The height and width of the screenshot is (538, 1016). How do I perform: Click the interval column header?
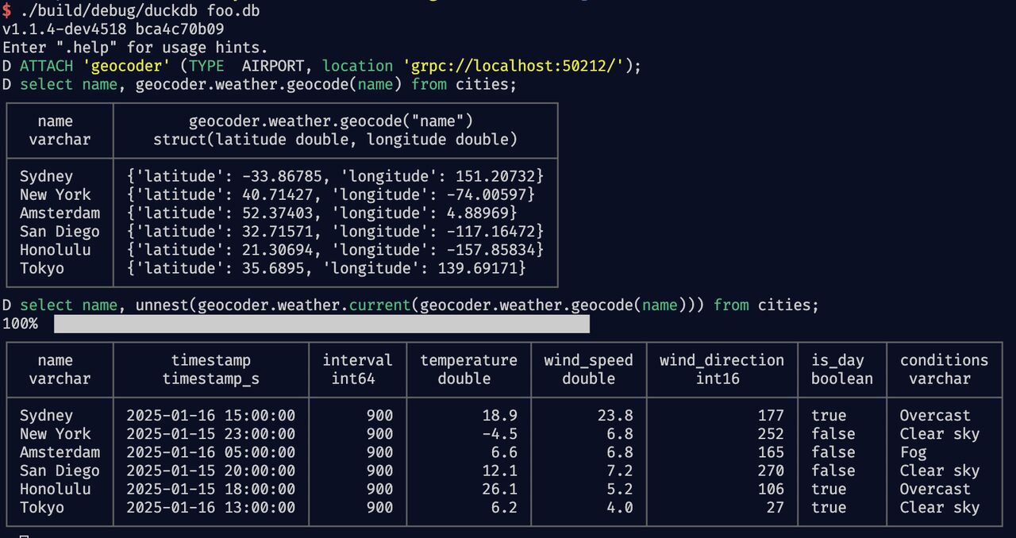[x=357, y=360]
